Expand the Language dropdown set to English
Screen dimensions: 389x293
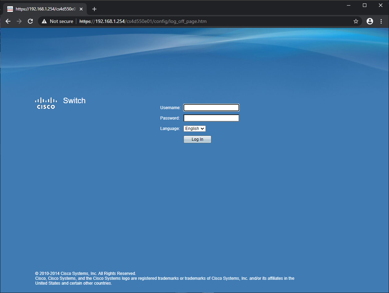click(x=195, y=129)
